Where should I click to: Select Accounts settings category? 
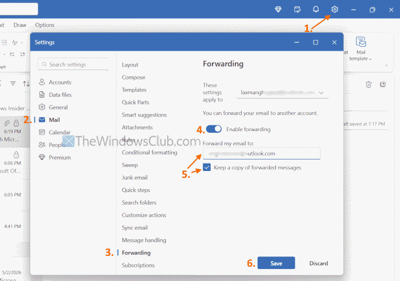coord(60,82)
